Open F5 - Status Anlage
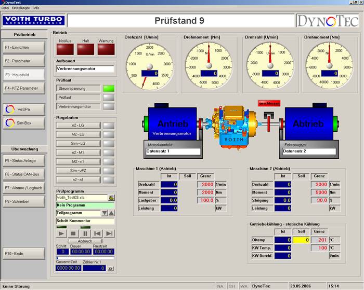Viewport: 364px width, 290px height. [23, 161]
